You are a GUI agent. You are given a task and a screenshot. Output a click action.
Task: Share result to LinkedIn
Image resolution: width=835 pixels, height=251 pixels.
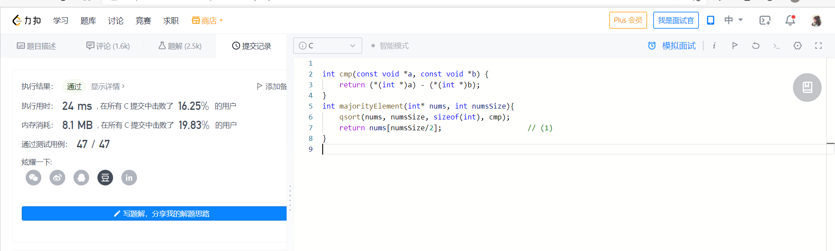(129, 178)
